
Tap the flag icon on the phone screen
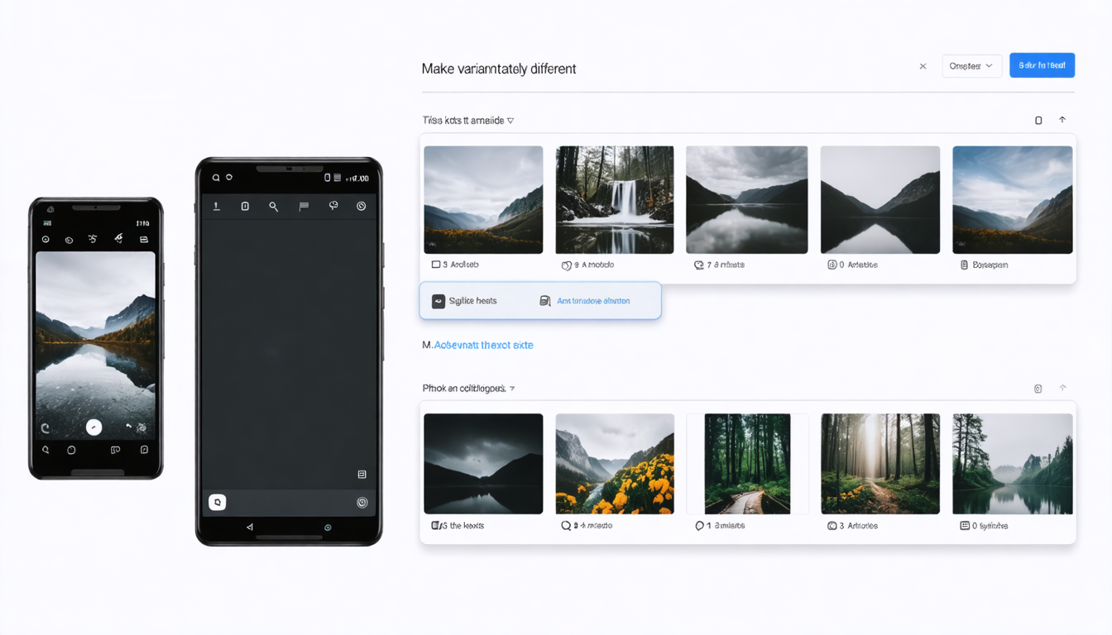[303, 207]
